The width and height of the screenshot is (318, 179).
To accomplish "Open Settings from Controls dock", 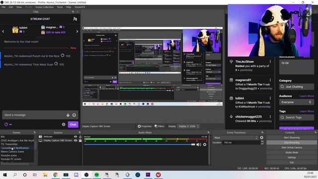I will point(292,158).
